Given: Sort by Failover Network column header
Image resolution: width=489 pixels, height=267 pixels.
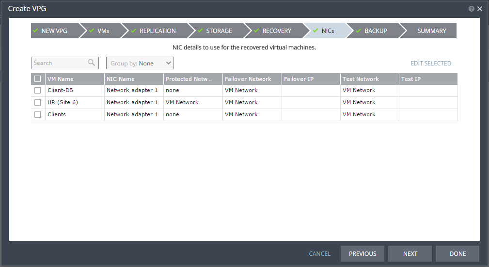Looking at the screenshot, I should (x=252, y=79).
